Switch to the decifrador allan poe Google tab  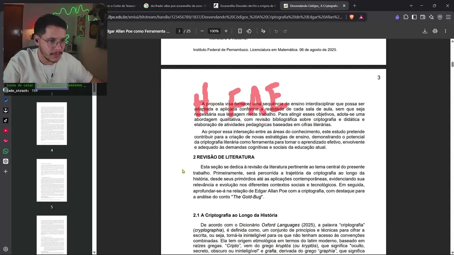(x=175, y=6)
